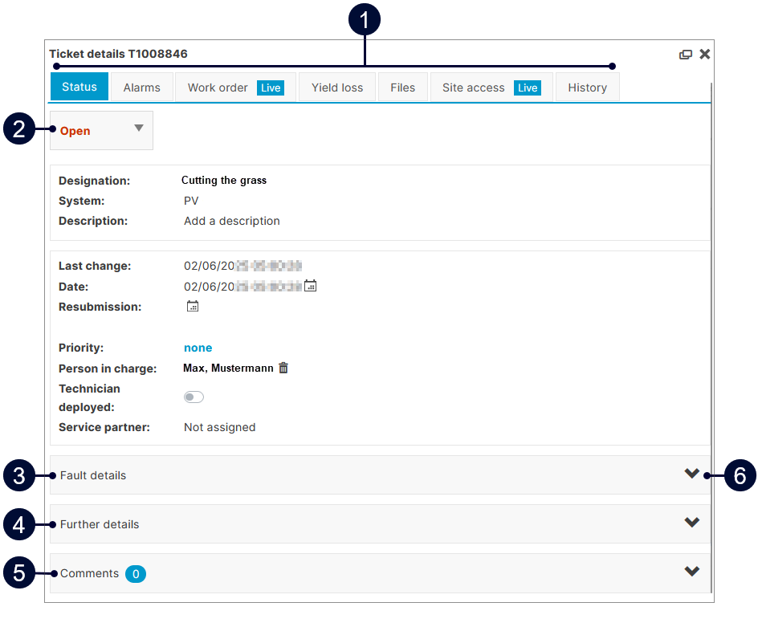View the History tab
The height and width of the screenshot is (623, 758).
tap(587, 88)
